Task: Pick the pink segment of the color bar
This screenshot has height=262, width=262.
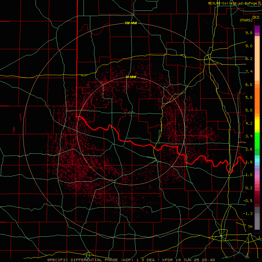Action: tap(257, 176)
